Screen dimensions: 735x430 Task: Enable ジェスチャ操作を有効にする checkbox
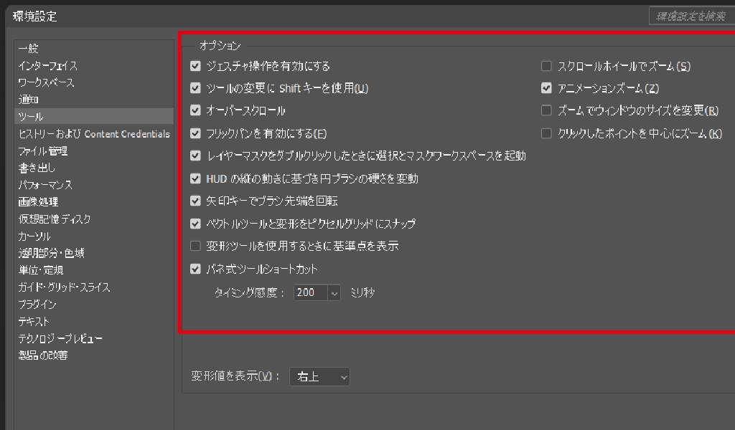click(x=195, y=67)
